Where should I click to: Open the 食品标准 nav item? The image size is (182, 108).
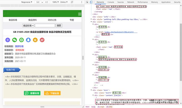tap(13, 20)
